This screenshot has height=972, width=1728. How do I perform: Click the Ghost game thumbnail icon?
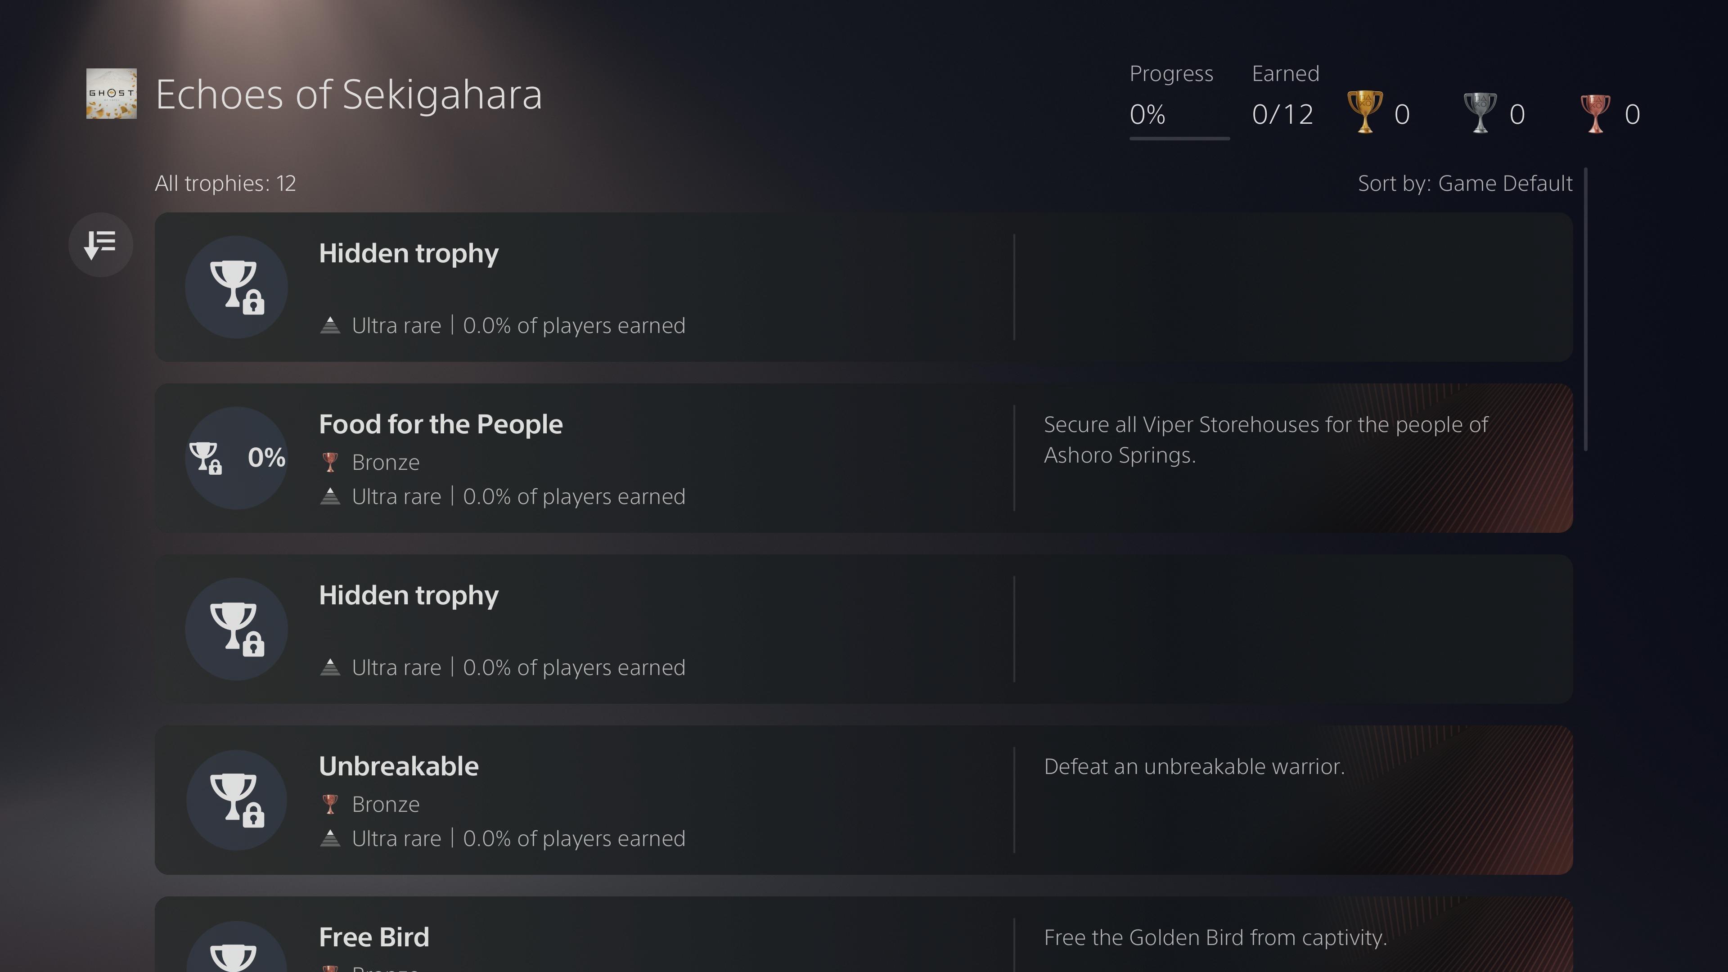111,93
